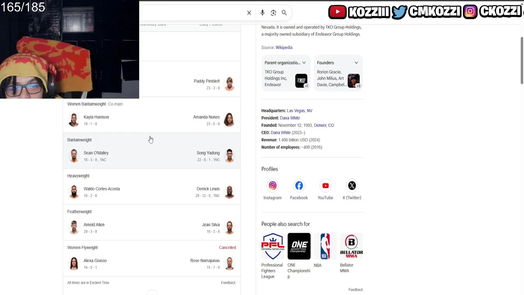Open the Denver, CO founding location link
The image size is (524, 295).
click(324, 125)
